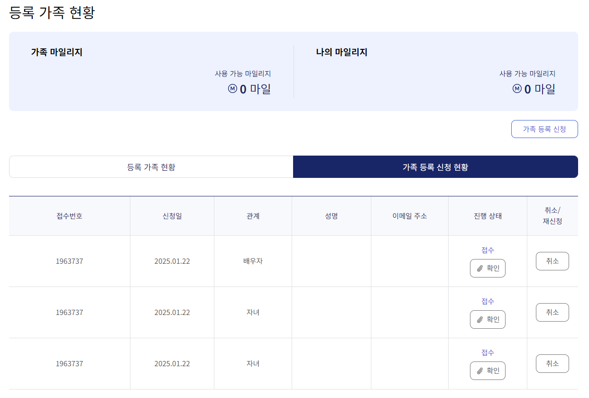589x398 pixels.
Task: Click the 확인 button in the 배우자 row
Action: (488, 268)
